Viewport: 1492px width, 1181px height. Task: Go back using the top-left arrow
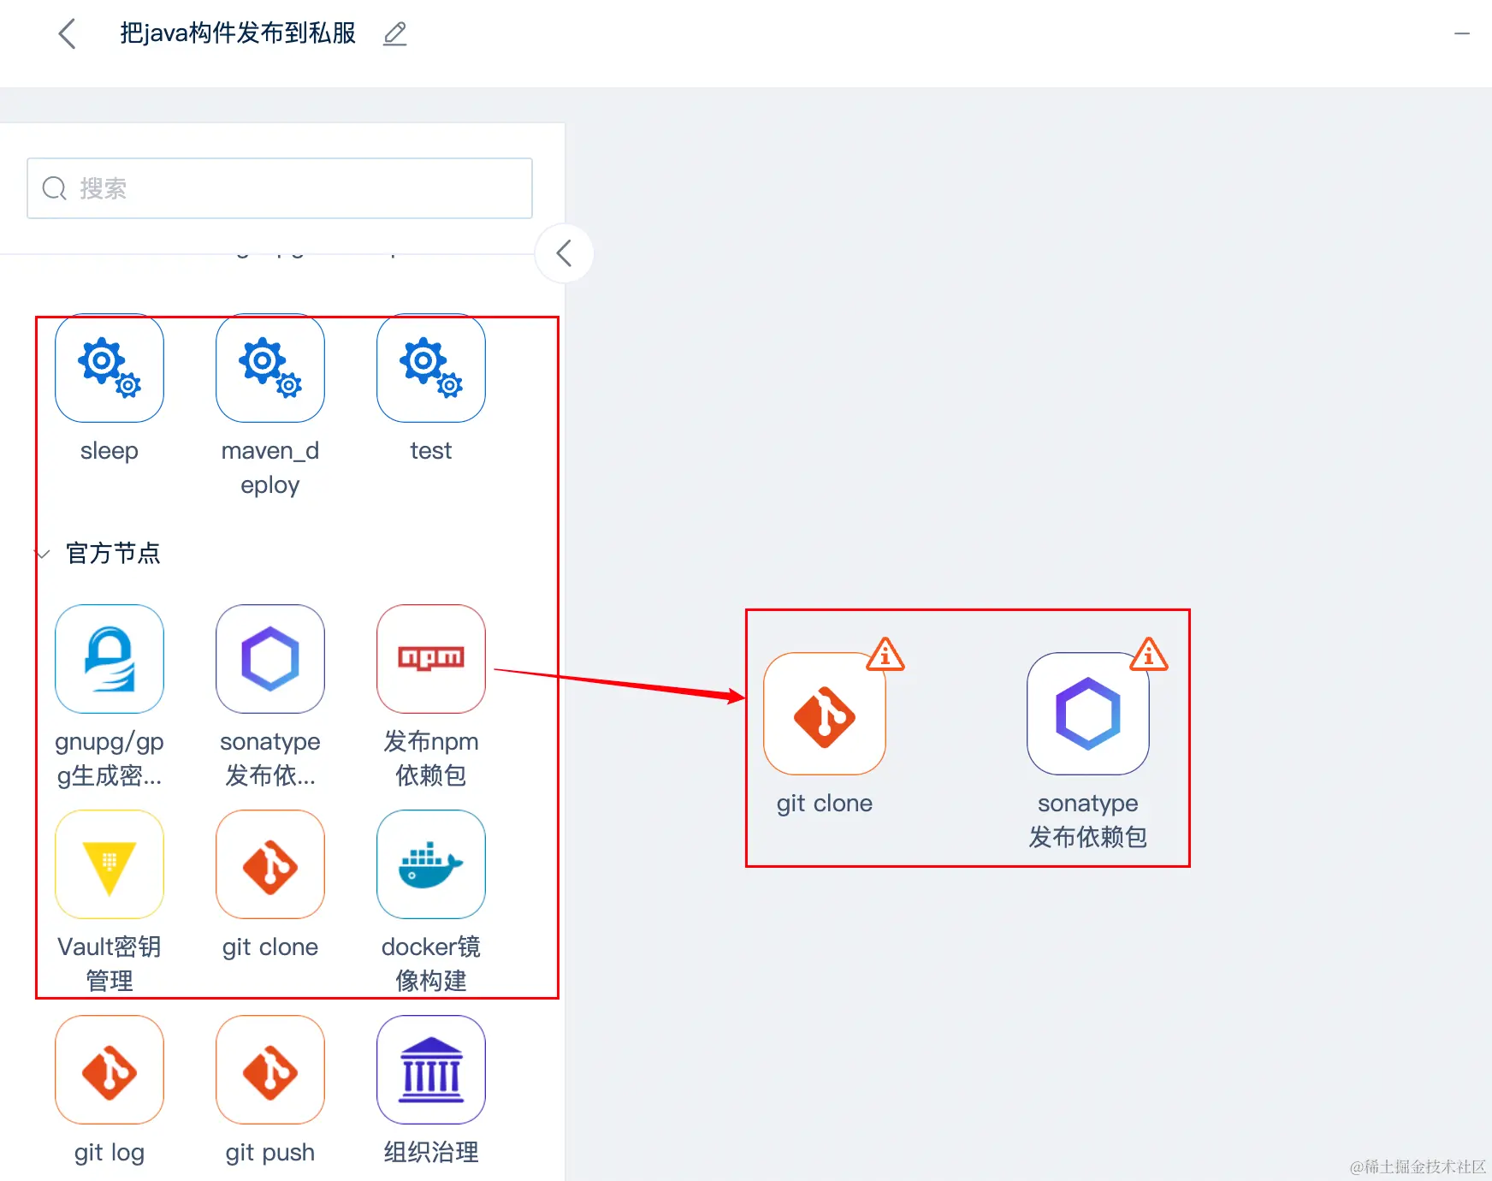pos(68,34)
